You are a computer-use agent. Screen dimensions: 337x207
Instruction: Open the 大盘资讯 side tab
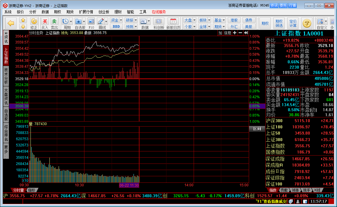[6, 96]
